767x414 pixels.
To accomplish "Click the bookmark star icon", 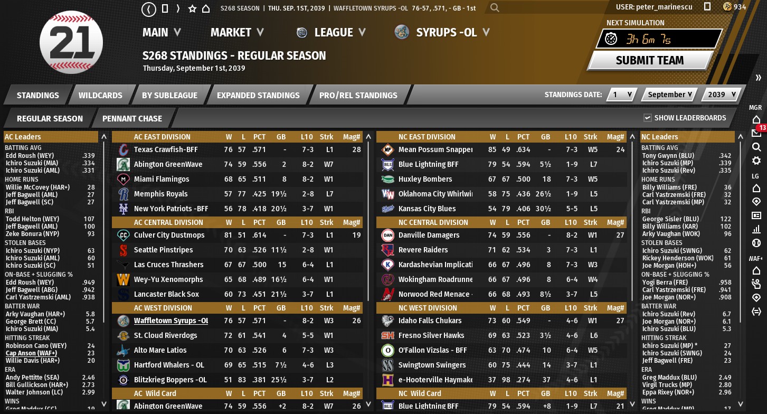I will pos(192,8).
